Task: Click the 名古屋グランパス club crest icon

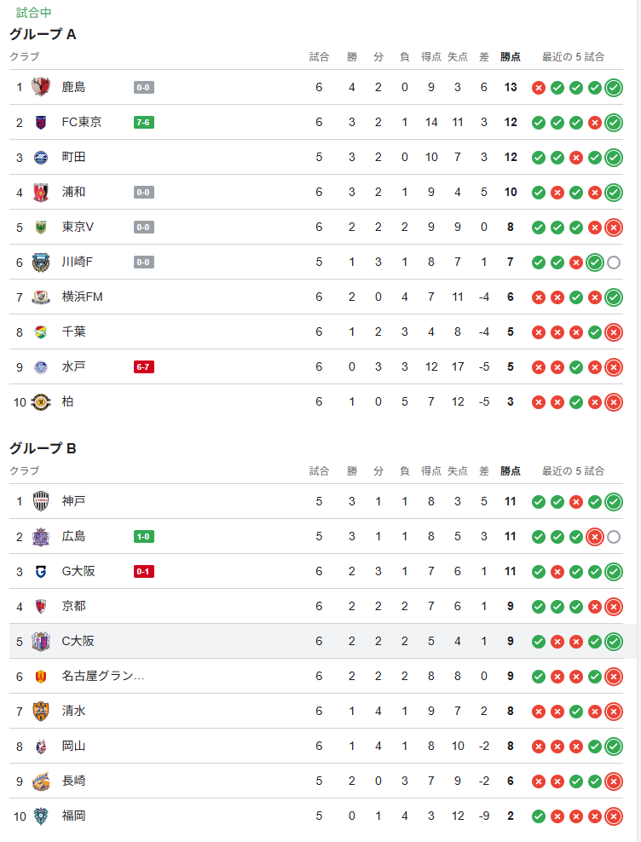Action: click(x=41, y=676)
